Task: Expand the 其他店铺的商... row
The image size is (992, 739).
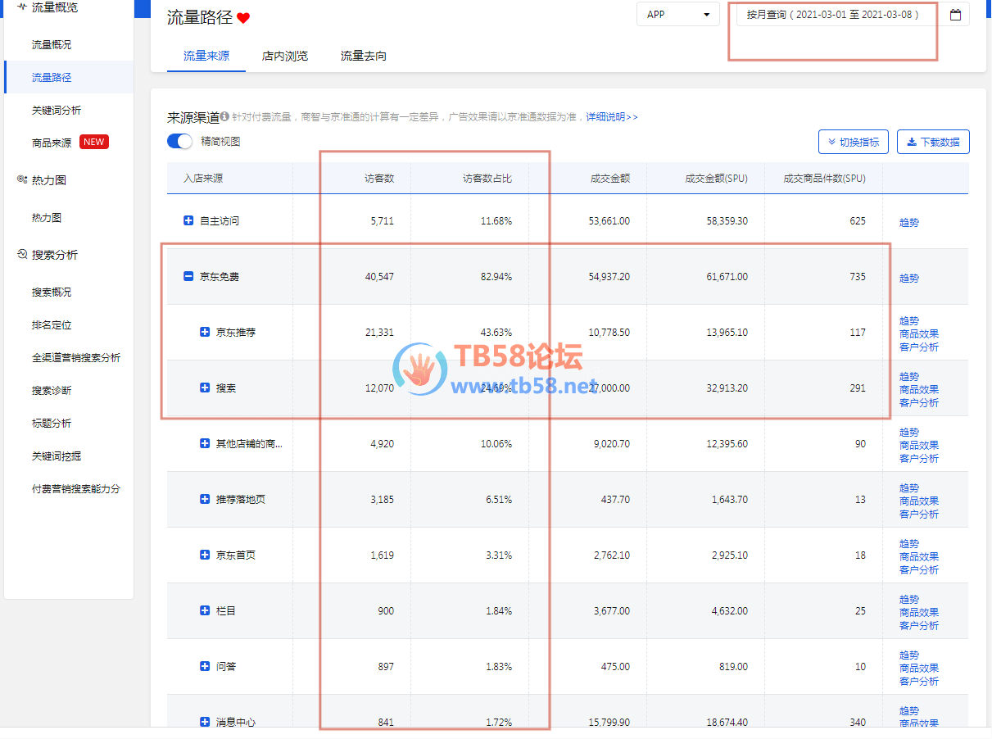Action: tap(205, 443)
